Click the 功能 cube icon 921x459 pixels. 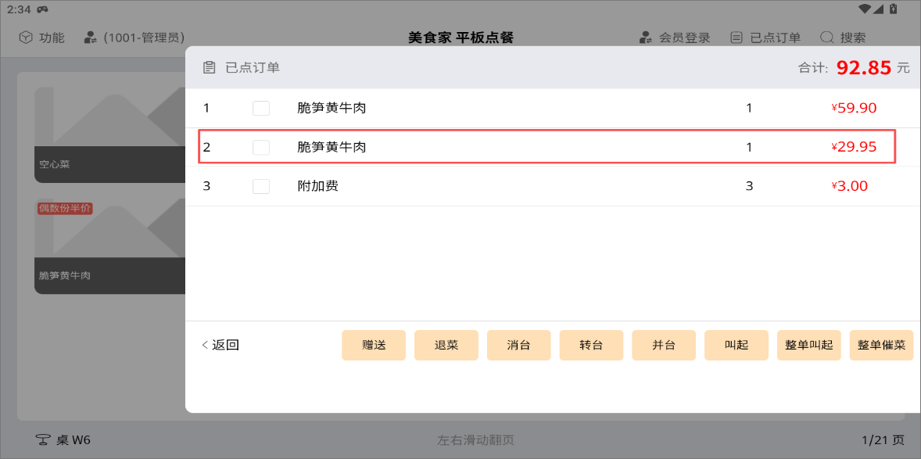[26, 38]
